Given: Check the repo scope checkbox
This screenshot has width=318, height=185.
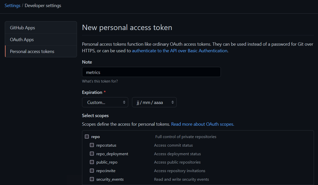Looking at the screenshot, I should point(87,136).
